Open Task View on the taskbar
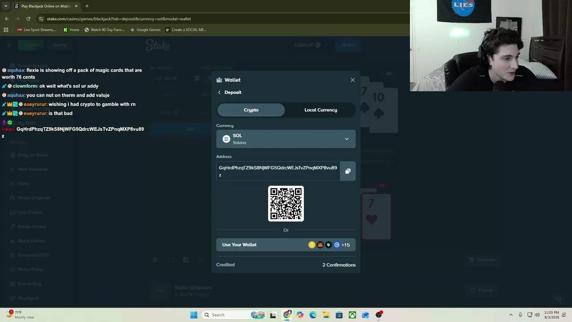This screenshot has height=322, width=572. point(273,315)
